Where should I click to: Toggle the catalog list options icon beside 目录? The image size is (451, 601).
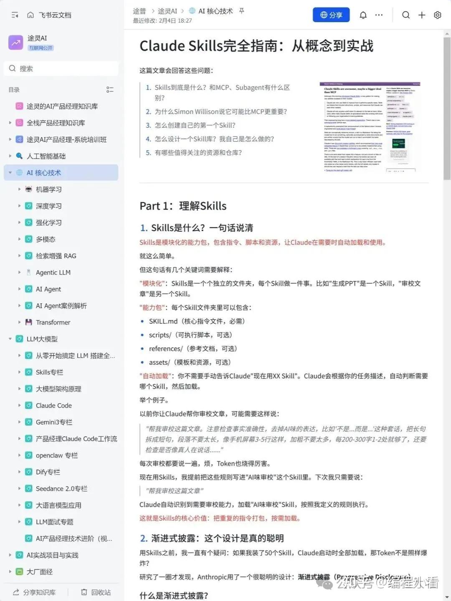(x=110, y=90)
